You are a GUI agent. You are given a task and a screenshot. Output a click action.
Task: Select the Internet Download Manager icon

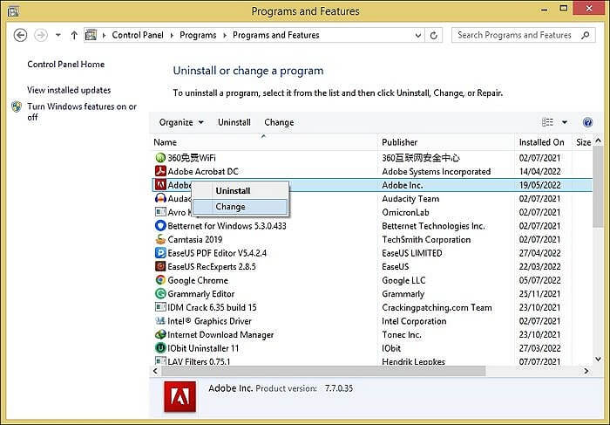pos(160,334)
